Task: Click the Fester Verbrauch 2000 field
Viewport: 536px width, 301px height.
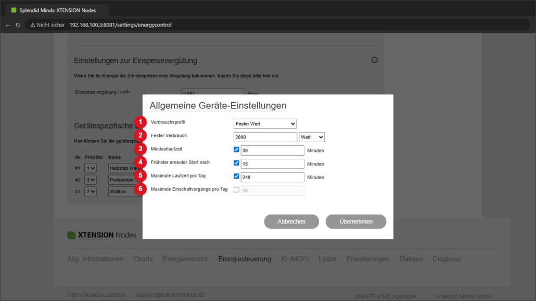Action: (265, 137)
